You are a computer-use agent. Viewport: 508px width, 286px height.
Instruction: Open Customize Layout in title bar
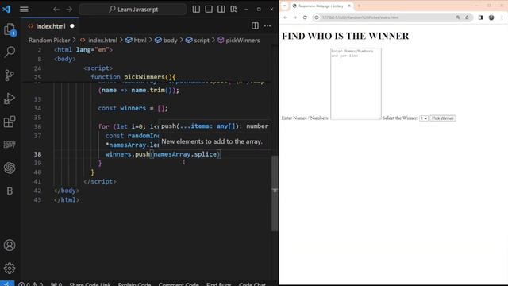click(x=234, y=9)
